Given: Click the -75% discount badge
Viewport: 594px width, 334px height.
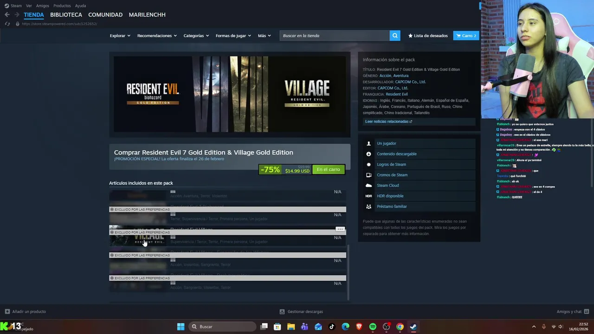Looking at the screenshot, I should pos(270,170).
